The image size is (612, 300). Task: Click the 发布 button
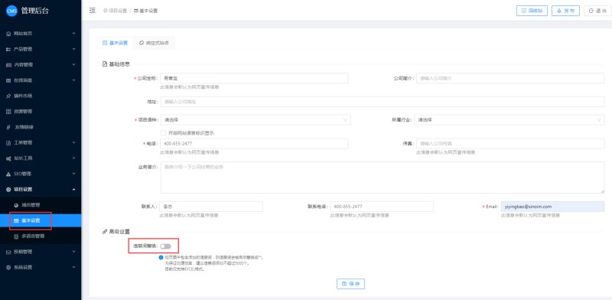(x=565, y=11)
